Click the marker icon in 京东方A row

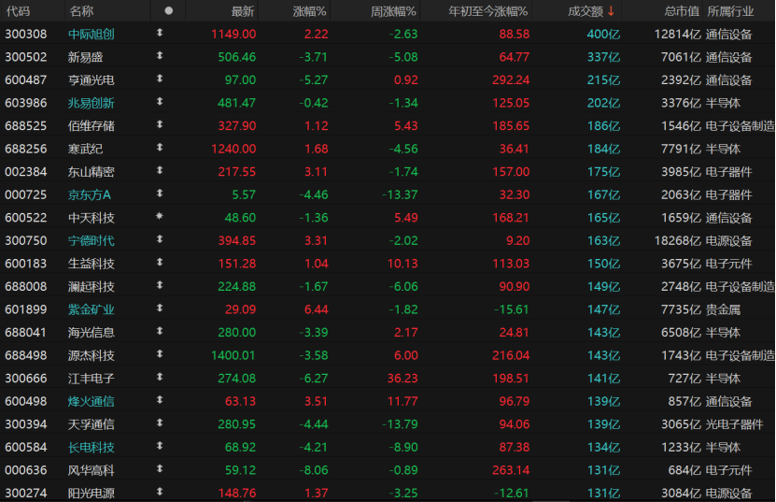[160, 194]
